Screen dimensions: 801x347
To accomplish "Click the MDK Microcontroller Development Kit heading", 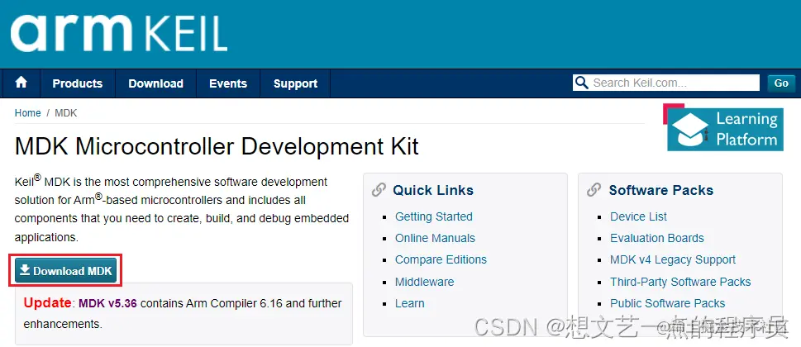I will (217, 146).
